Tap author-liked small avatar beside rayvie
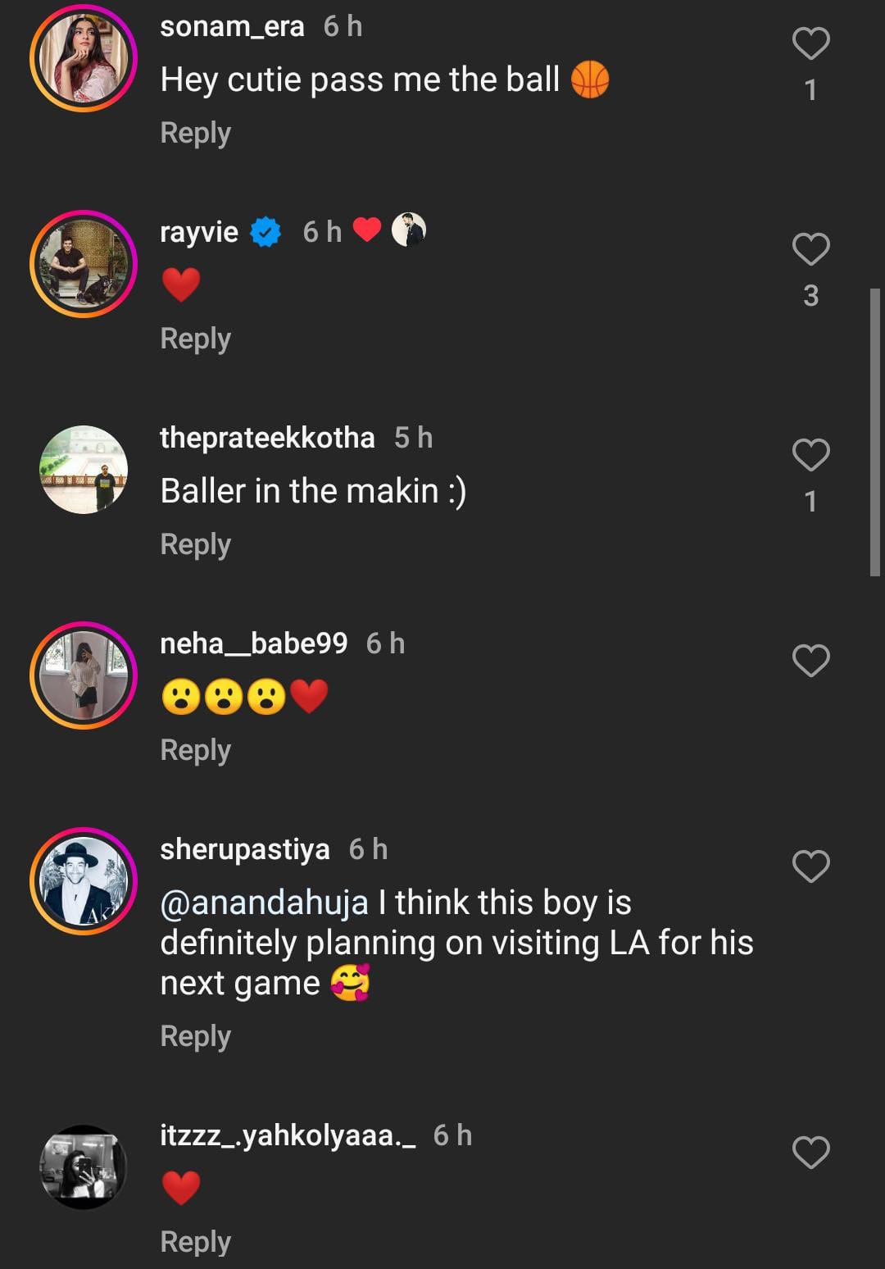885x1269 pixels. (x=408, y=230)
